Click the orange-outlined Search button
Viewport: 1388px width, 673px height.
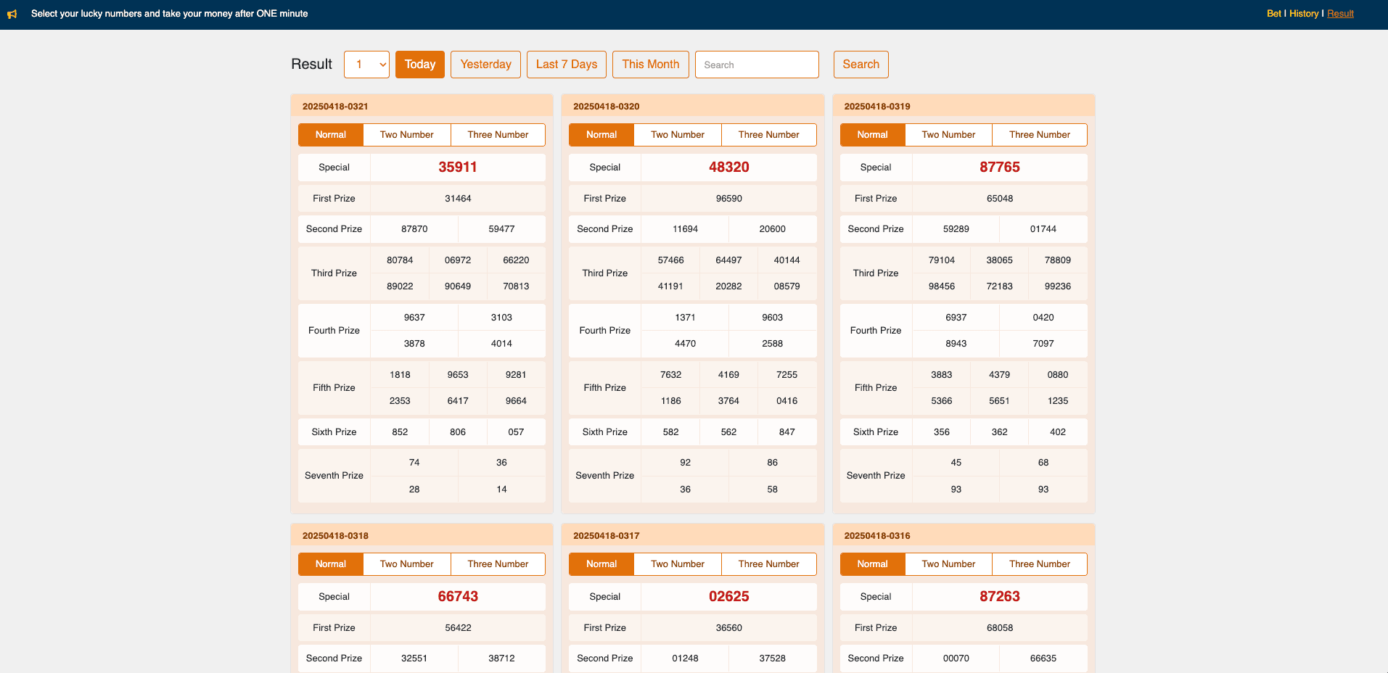pyautogui.click(x=861, y=65)
